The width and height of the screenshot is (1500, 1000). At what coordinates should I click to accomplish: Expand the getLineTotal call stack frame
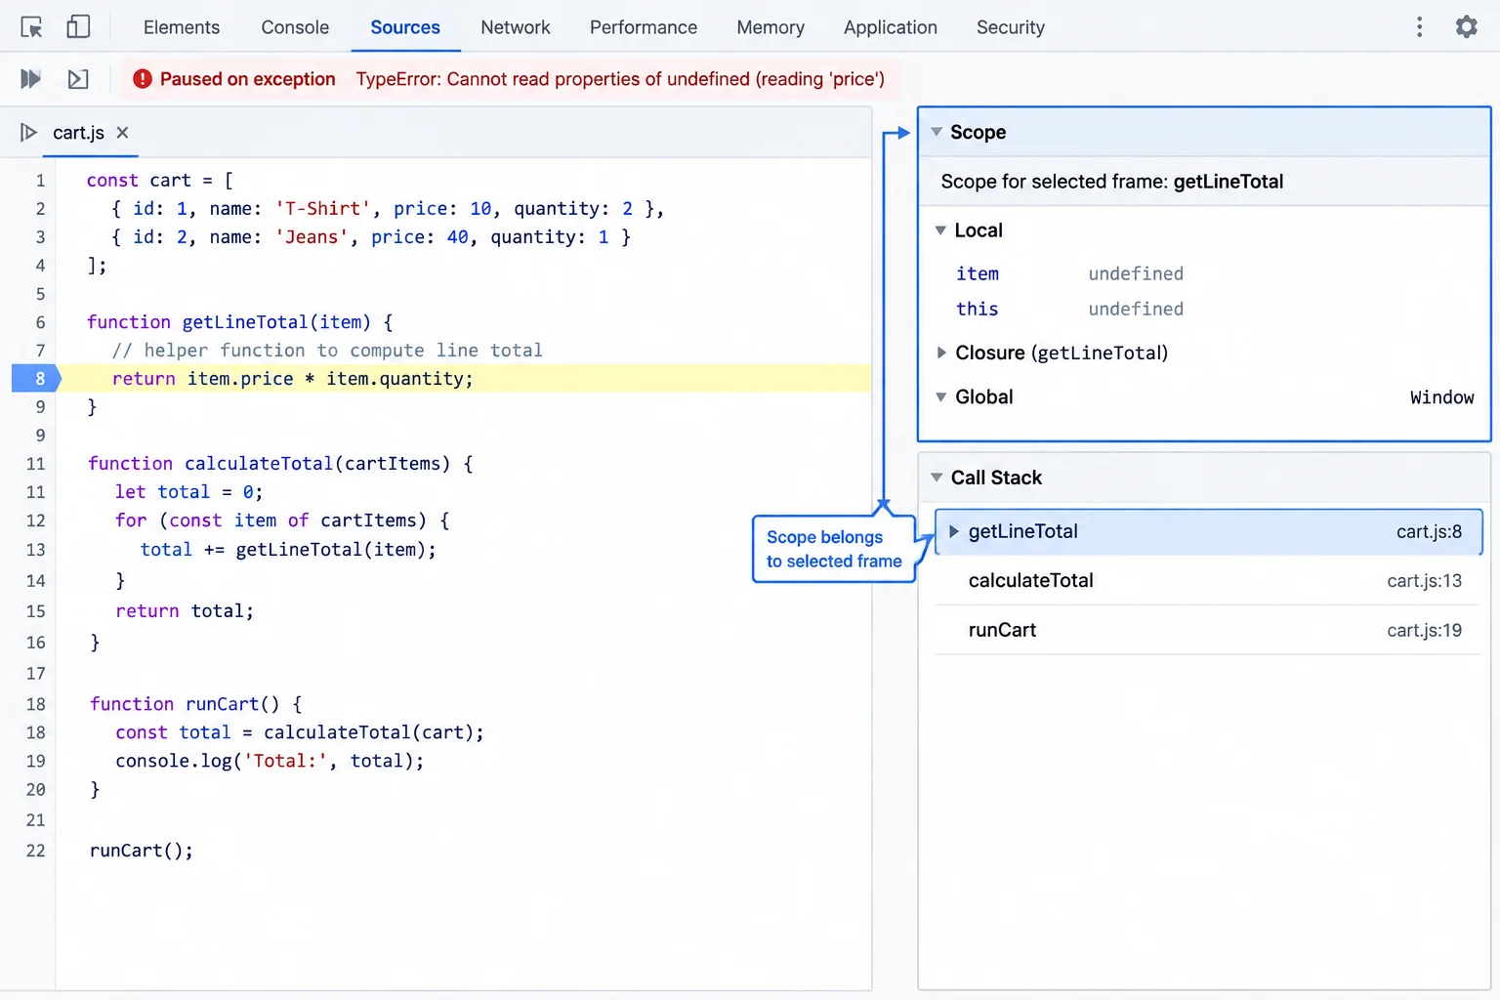(954, 531)
